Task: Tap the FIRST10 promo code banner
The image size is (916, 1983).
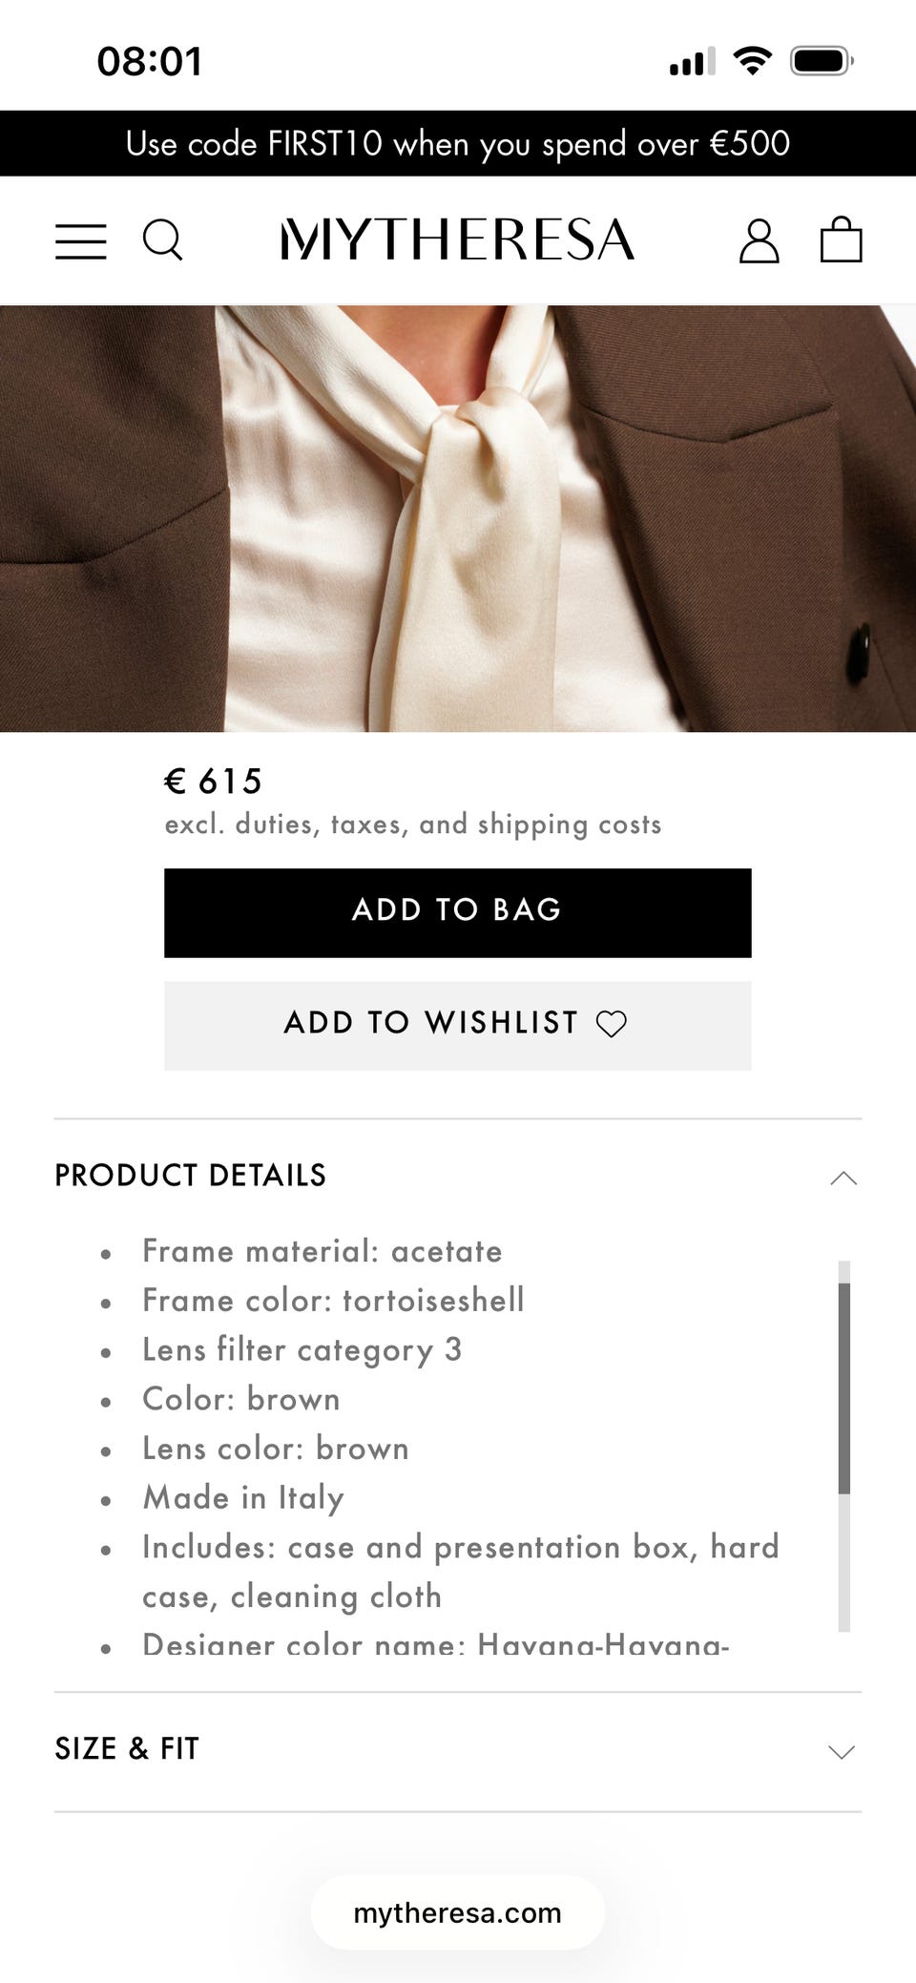Action: [x=458, y=143]
